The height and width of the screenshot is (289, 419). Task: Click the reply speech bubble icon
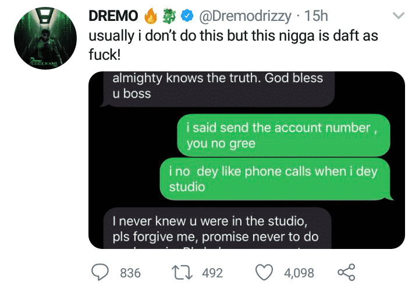102,272
